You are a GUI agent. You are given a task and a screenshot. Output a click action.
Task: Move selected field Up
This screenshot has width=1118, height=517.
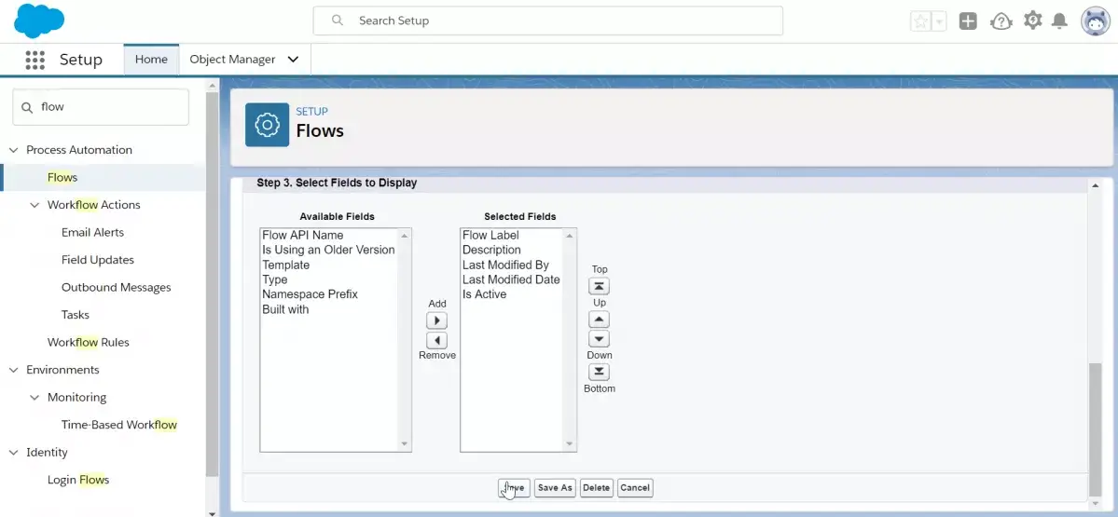point(599,320)
